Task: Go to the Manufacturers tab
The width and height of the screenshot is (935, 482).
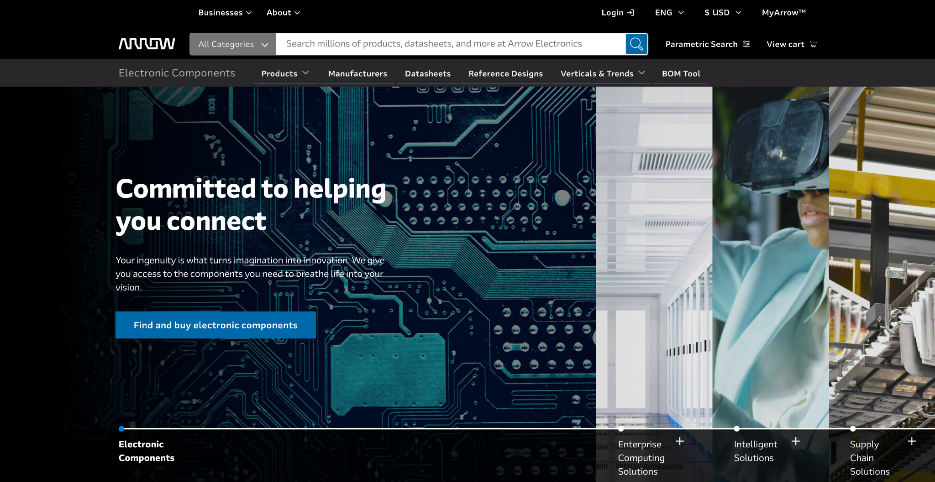Action: 357,73
